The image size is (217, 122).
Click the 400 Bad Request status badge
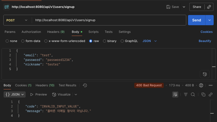(x=149, y=85)
